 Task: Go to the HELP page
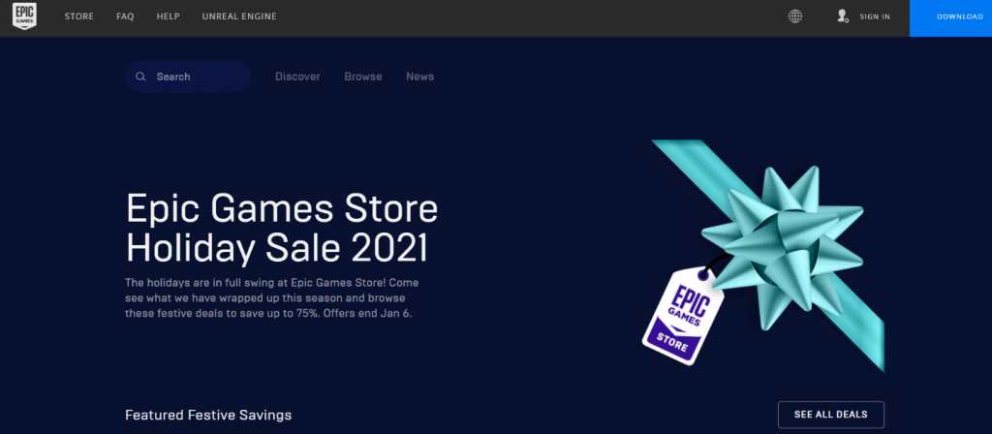pos(169,16)
